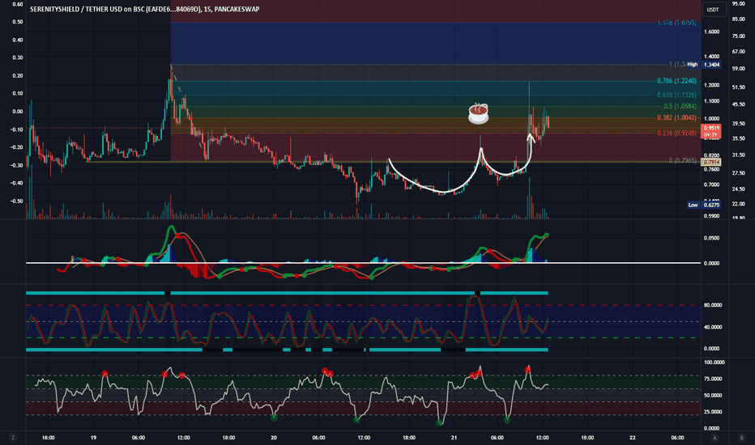Screen dimensions: 755x445
Task: Click date 19 on the time axis
Action: [x=93, y=438]
